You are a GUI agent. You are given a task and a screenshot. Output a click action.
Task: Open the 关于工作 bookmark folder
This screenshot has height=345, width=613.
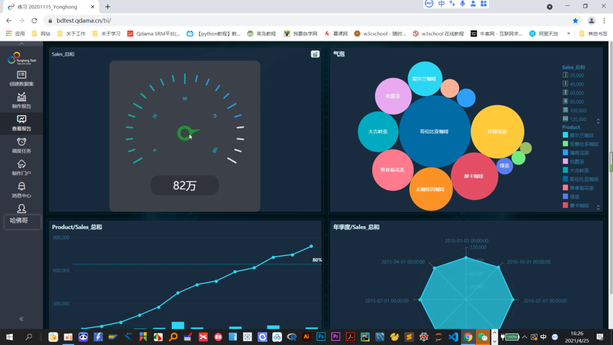[x=71, y=34]
